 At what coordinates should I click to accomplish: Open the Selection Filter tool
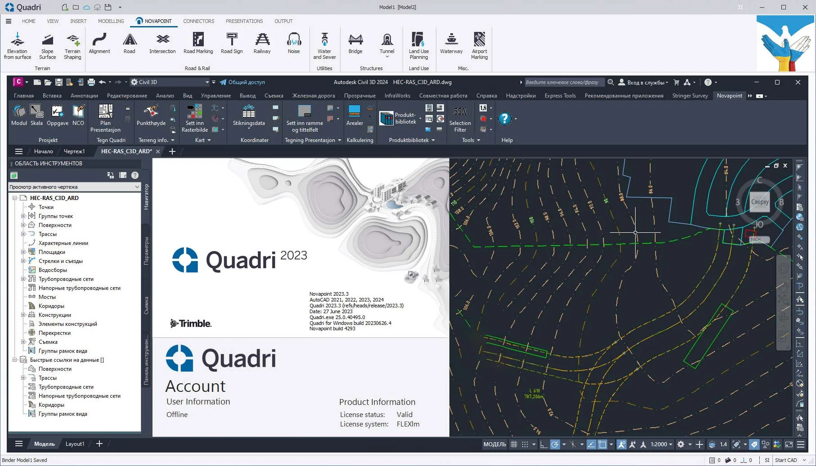pos(460,119)
